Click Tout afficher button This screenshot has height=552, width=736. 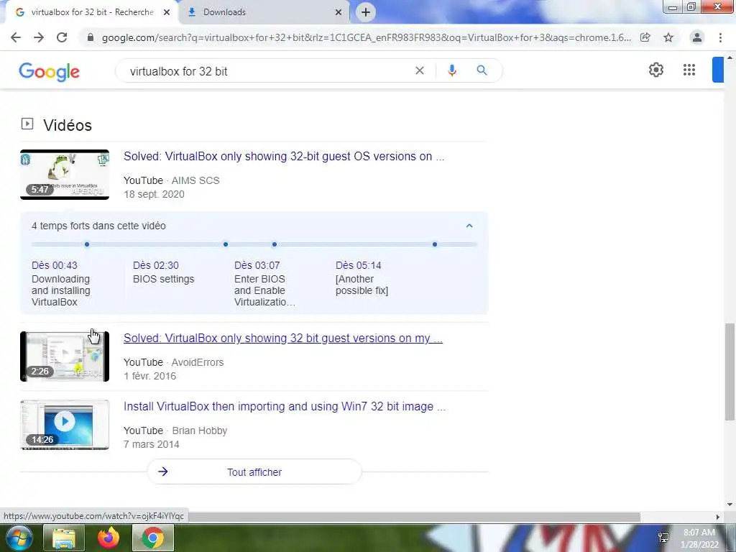[x=254, y=471]
